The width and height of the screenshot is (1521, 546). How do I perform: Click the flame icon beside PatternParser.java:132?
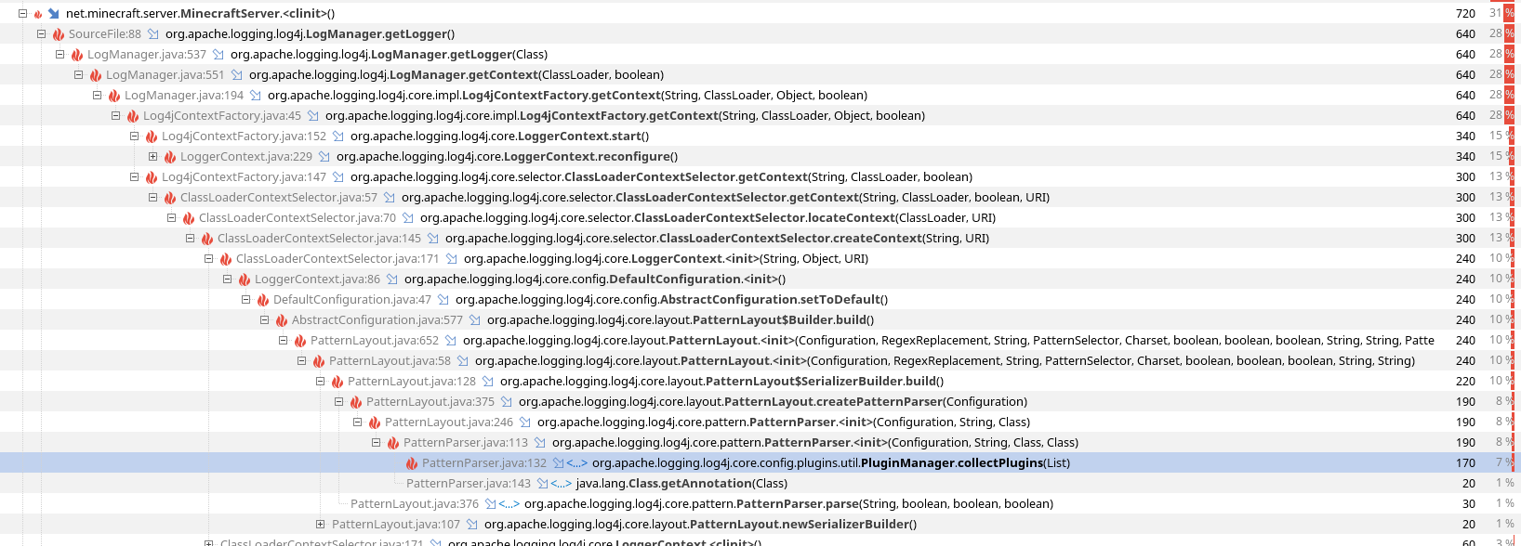pyautogui.click(x=412, y=463)
